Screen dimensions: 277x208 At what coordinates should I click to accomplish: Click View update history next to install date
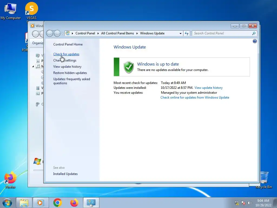pyautogui.click(x=209, y=88)
